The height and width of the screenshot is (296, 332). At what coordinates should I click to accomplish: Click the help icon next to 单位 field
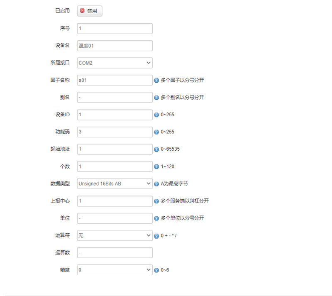156,218
